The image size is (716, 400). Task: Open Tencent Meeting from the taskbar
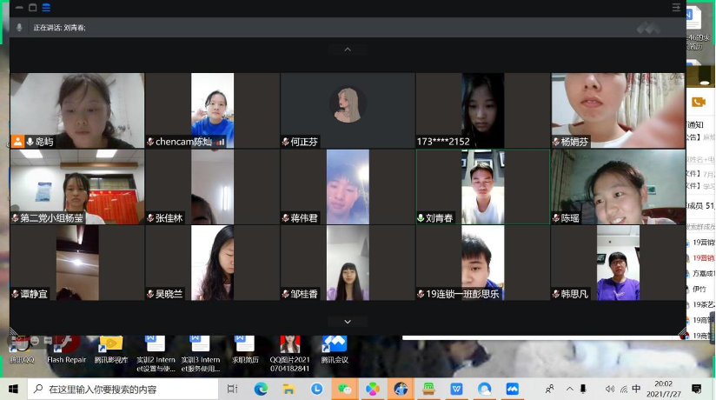[513, 389]
